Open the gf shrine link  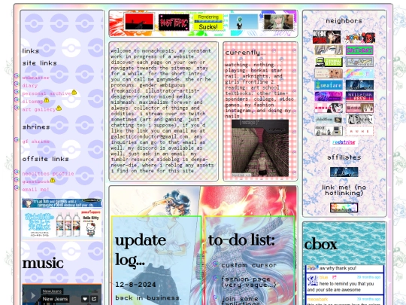point(36,142)
